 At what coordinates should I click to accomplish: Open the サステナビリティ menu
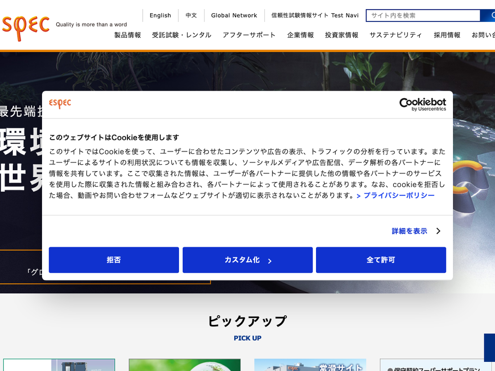(x=396, y=35)
